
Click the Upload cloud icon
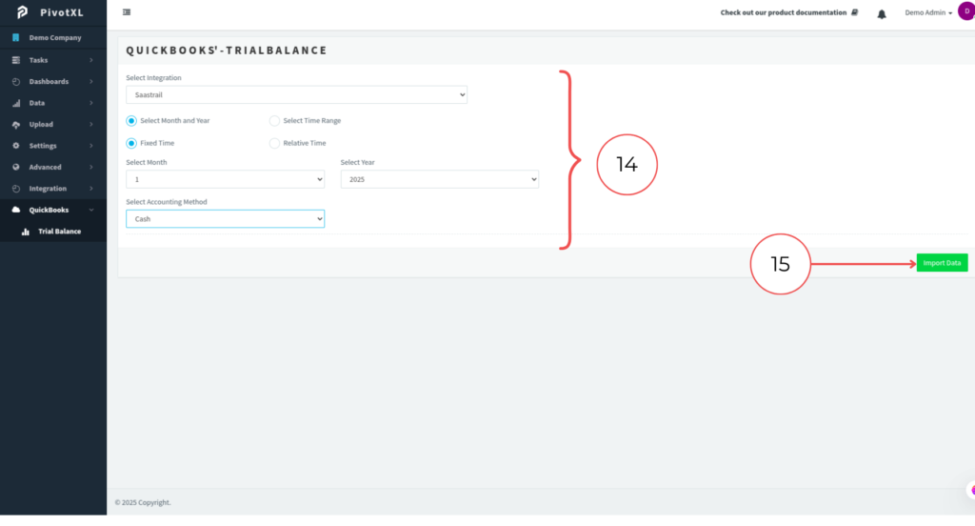[16, 125]
